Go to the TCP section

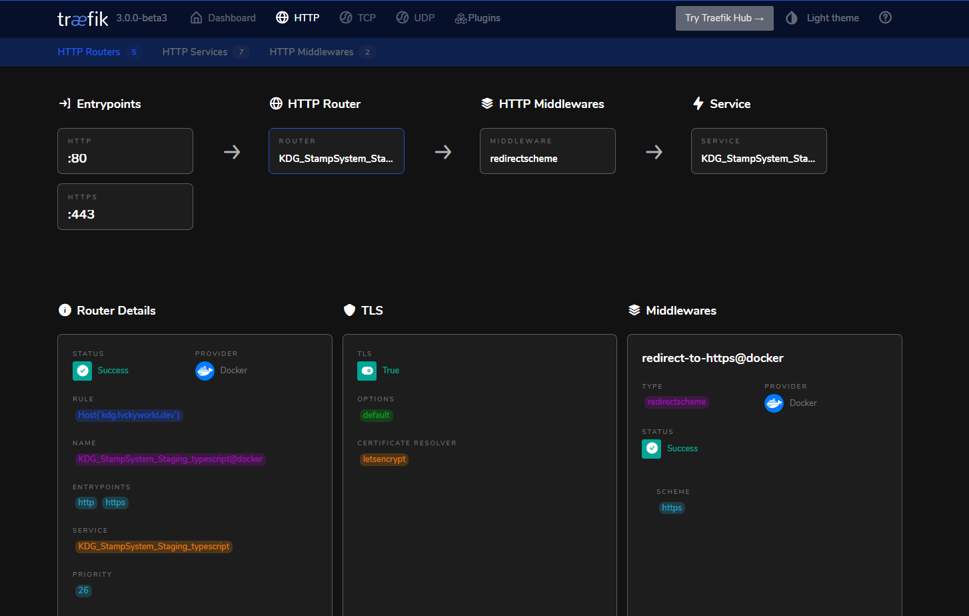[x=358, y=18]
